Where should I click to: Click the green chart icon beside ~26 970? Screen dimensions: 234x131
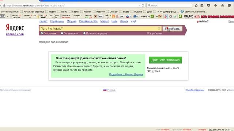[x=152, y=16]
